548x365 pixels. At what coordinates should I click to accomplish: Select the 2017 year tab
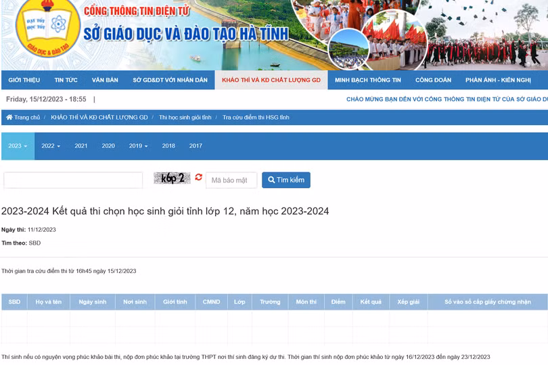(x=196, y=146)
